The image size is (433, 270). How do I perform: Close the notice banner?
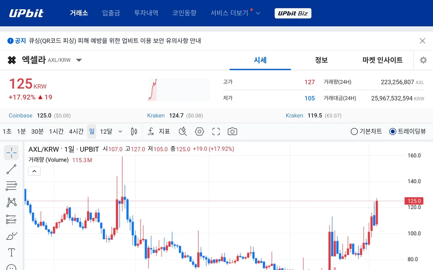(x=423, y=41)
